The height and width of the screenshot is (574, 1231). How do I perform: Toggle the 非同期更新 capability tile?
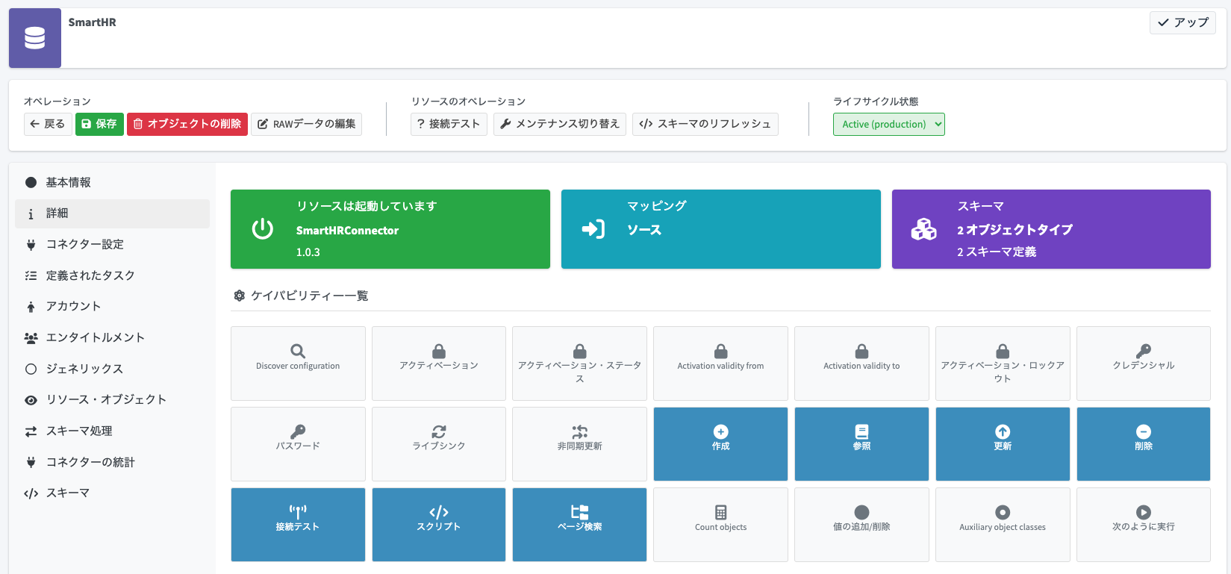coord(579,444)
